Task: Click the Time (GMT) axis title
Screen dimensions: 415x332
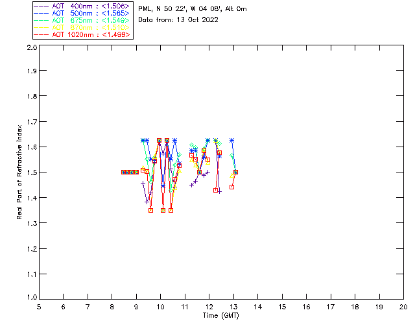Action: pyautogui.click(x=220, y=316)
